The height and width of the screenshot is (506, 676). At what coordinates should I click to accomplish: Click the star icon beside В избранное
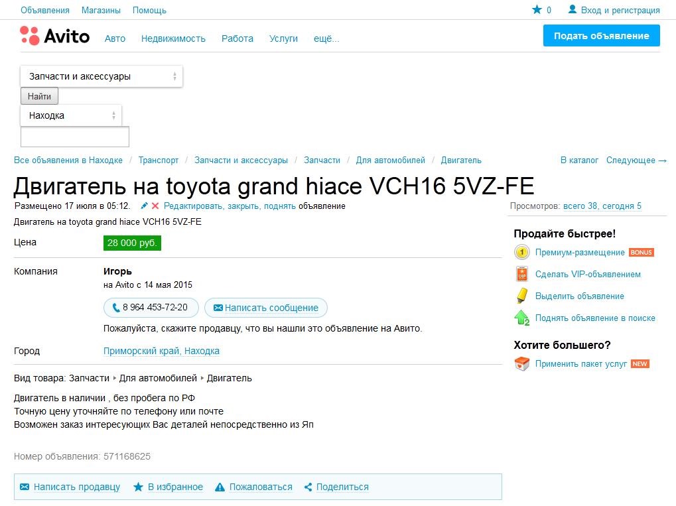pos(138,487)
